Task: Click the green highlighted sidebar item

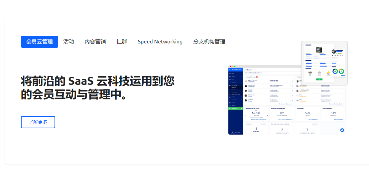Action: 236,108
